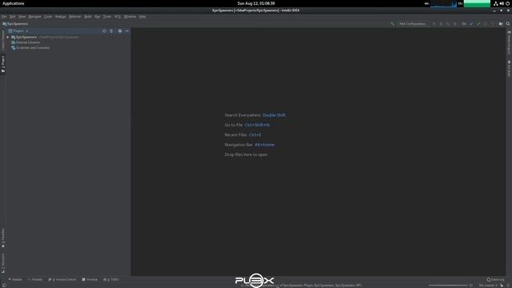Click the date and time clock
512x288 pixels.
[x=256, y=3]
